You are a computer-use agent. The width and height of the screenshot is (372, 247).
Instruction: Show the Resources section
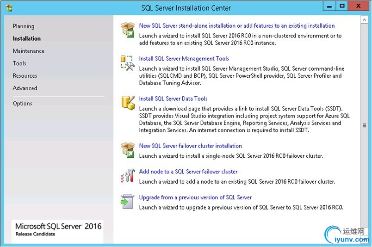point(25,76)
